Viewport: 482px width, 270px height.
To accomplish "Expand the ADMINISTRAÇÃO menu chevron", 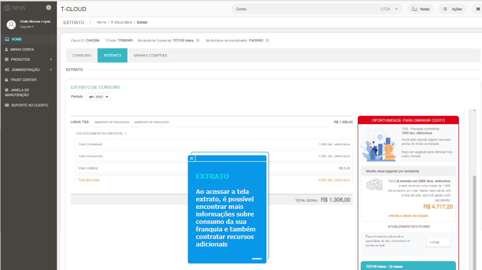I will [51, 70].
